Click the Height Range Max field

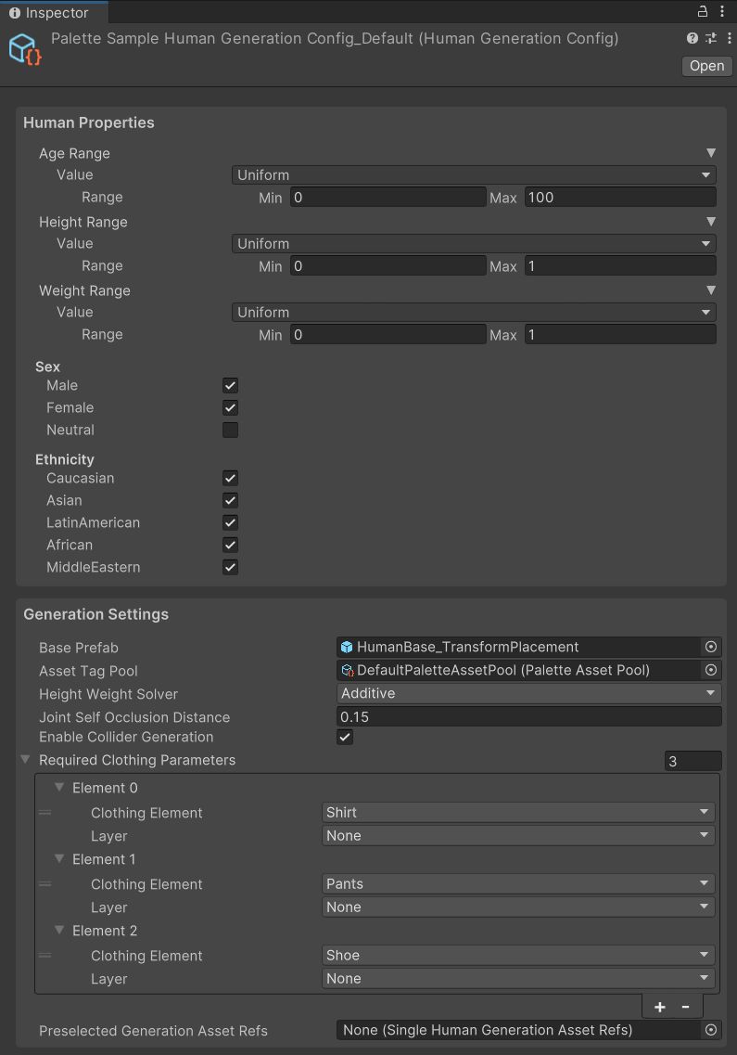(x=620, y=266)
